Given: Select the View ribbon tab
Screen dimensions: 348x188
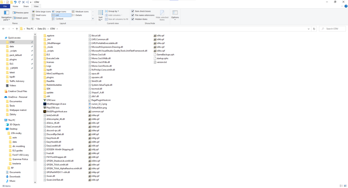Looking at the screenshot, I should [36, 7].
